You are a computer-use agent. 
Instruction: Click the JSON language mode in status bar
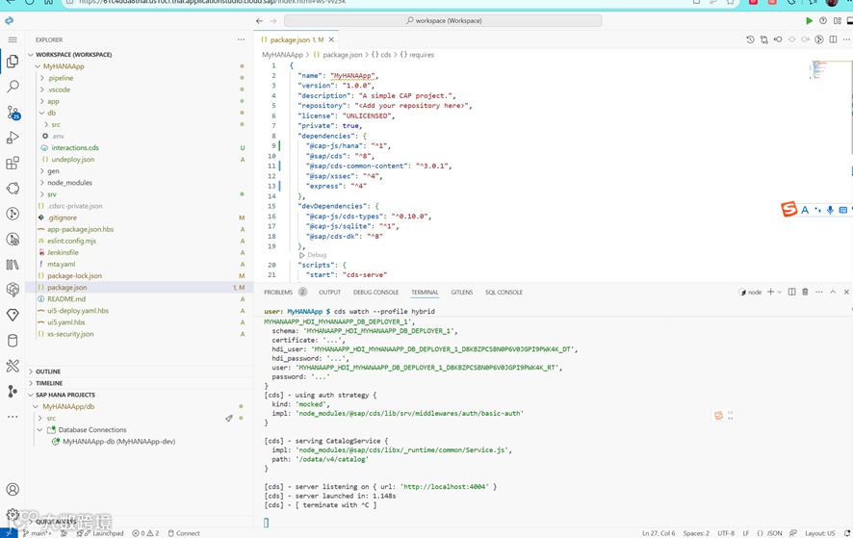[x=774, y=533]
